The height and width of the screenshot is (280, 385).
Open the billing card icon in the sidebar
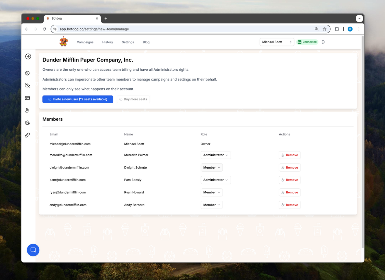(28, 98)
